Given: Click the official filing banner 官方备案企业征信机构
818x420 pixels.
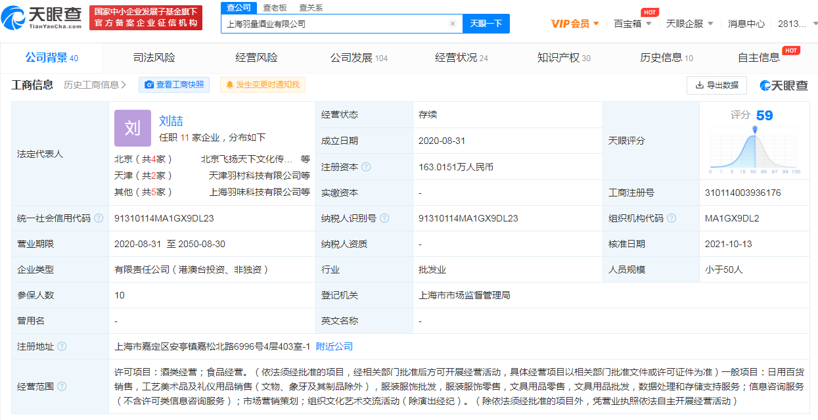Looking at the screenshot, I should [145, 18].
